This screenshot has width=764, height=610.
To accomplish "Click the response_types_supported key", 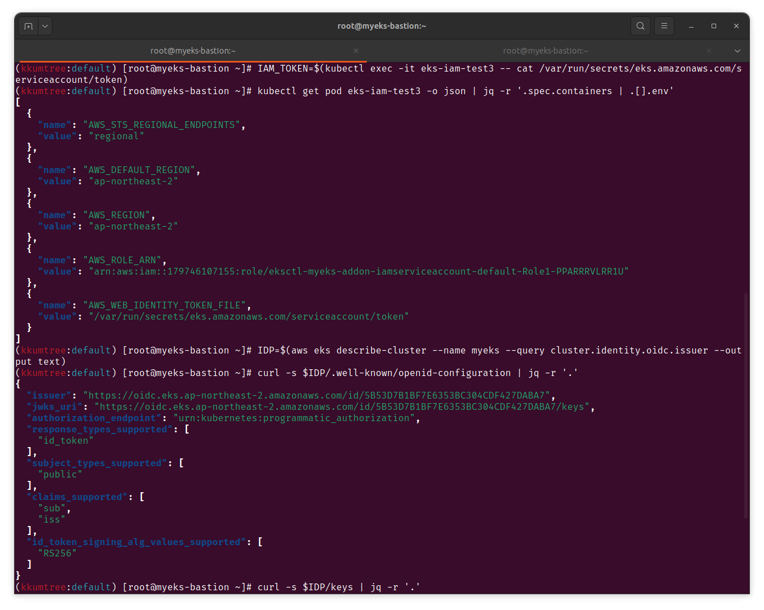I will tap(100, 430).
